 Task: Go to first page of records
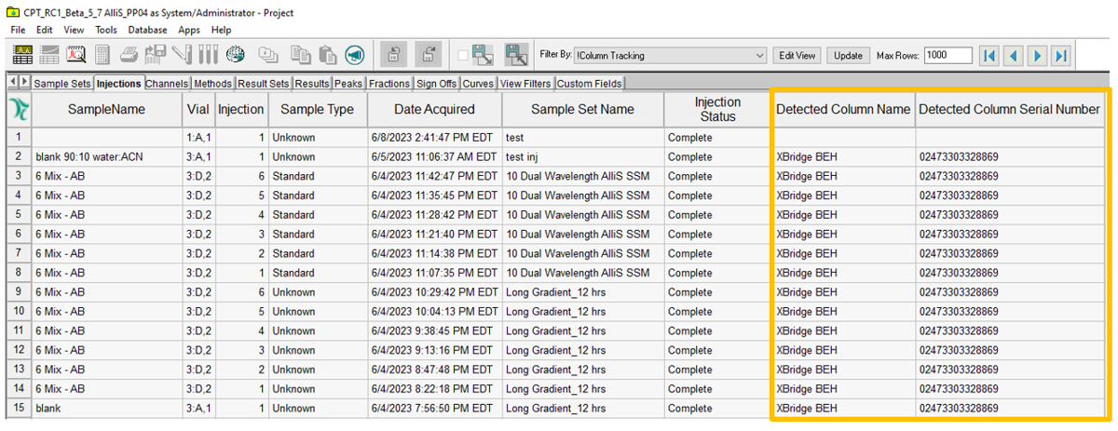tap(989, 56)
